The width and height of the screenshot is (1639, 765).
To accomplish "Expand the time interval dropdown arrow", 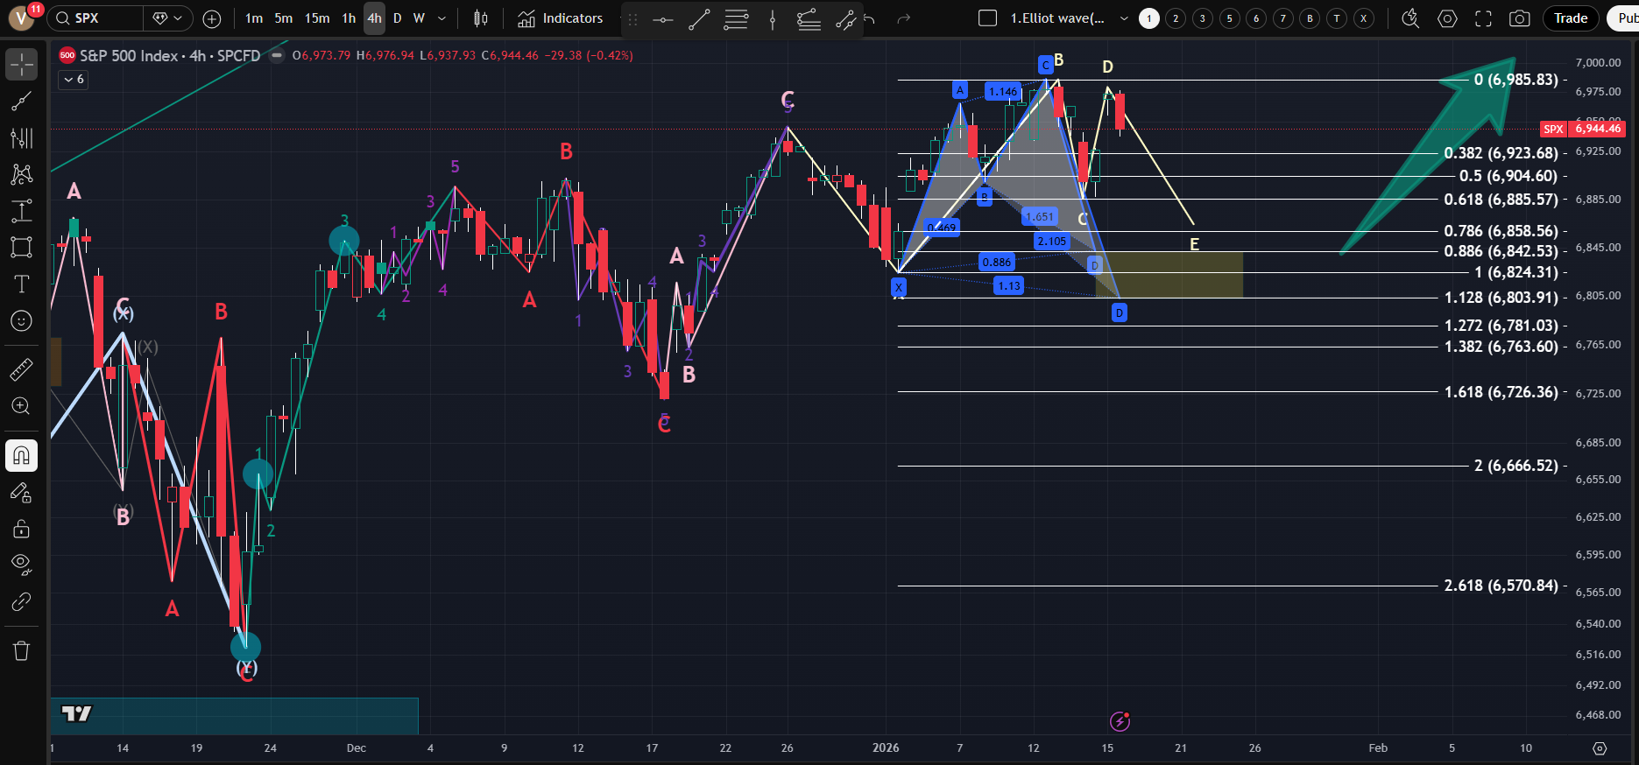I will (442, 18).
